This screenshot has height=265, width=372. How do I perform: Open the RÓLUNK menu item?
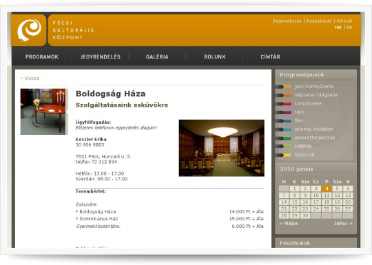click(215, 57)
